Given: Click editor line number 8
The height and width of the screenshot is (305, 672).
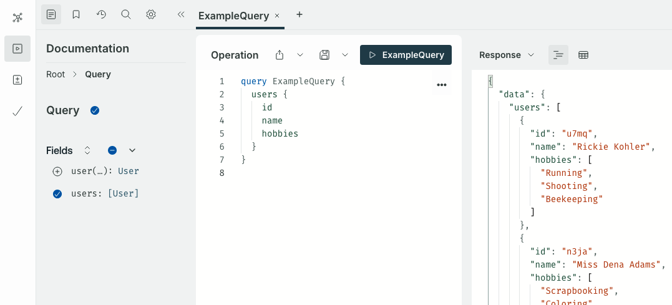Looking at the screenshot, I should point(222,173).
